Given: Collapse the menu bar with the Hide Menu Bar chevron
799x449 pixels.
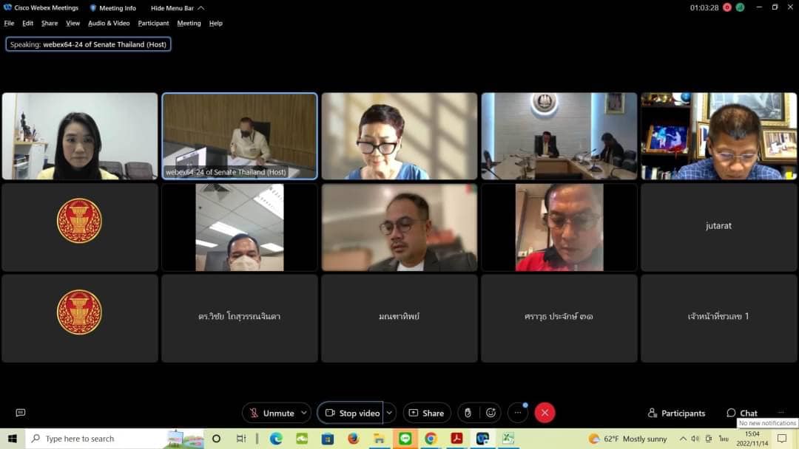Looking at the screenshot, I should pos(200,8).
